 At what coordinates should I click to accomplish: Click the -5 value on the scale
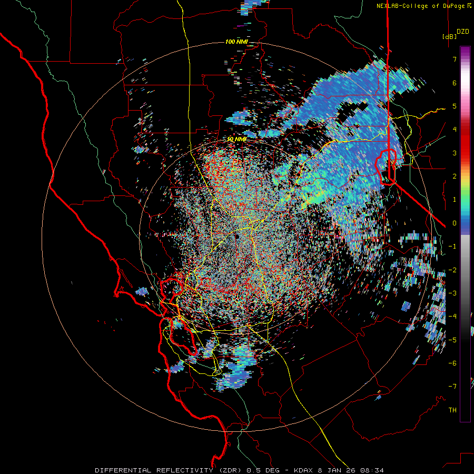click(452, 340)
